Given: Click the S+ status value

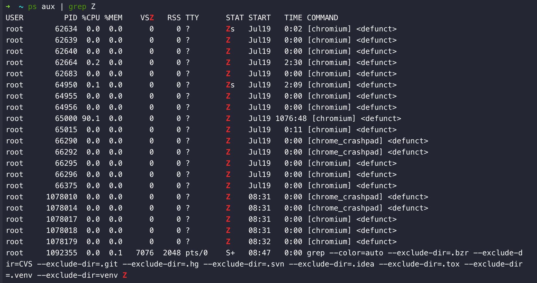Looking at the screenshot, I should 230,253.
